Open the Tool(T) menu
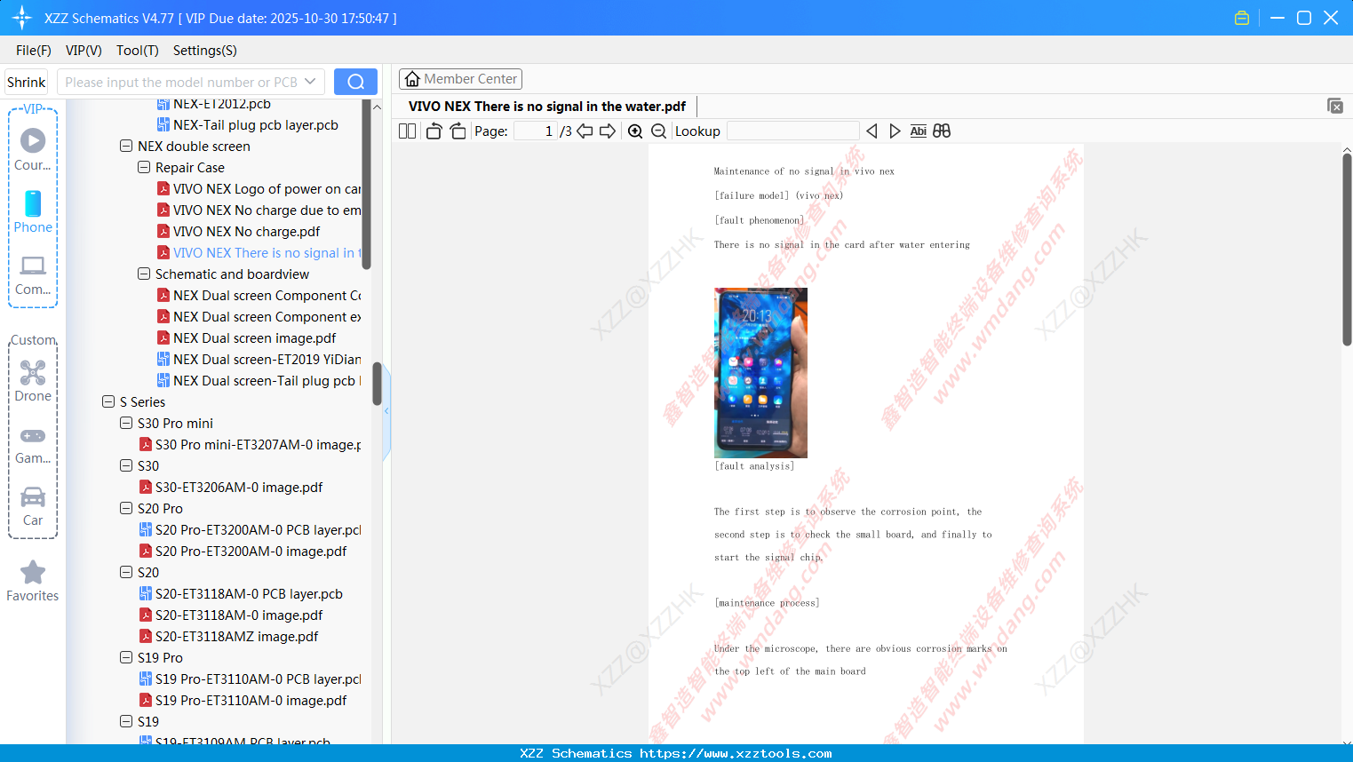Screen dimensions: 1353x762 (x=138, y=51)
